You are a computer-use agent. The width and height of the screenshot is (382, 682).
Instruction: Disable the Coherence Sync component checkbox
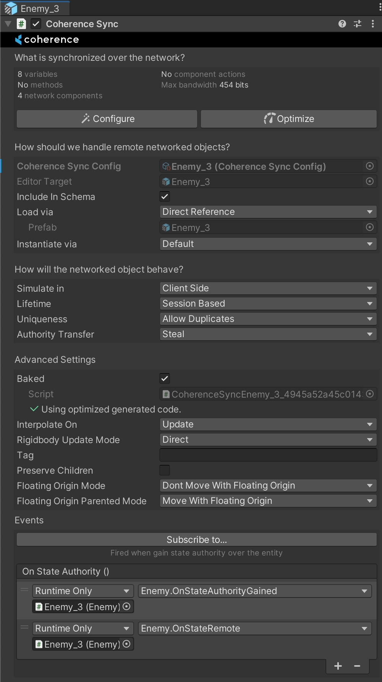(36, 24)
